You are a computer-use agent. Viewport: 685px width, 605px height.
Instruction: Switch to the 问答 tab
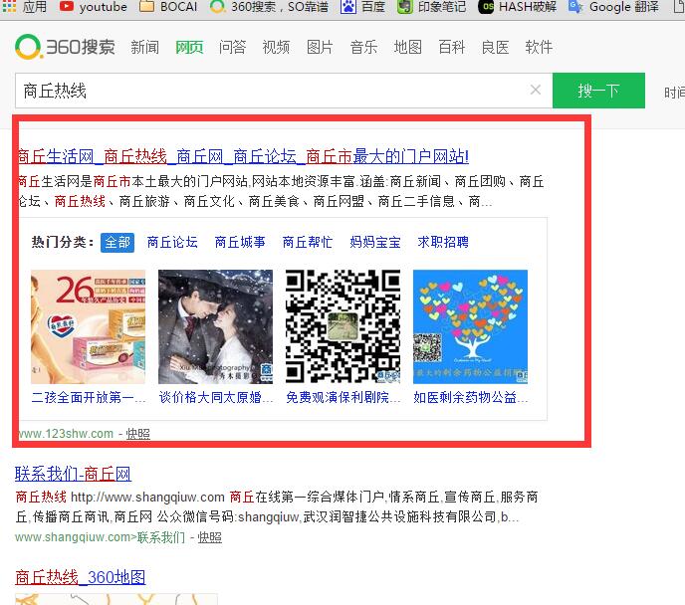pyautogui.click(x=232, y=47)
